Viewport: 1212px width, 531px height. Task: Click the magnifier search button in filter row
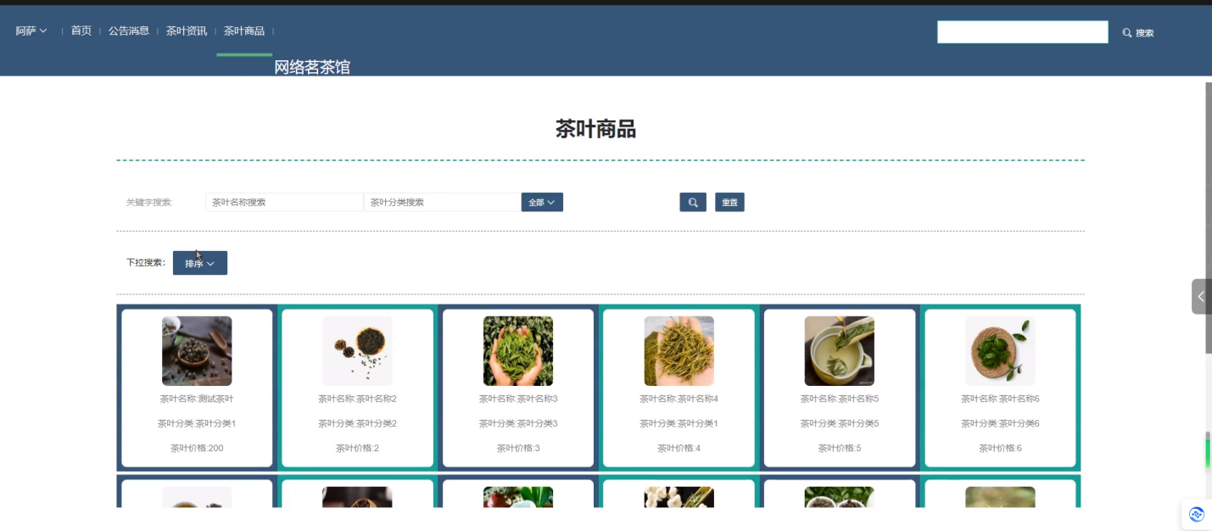click(x=693, y=203)
